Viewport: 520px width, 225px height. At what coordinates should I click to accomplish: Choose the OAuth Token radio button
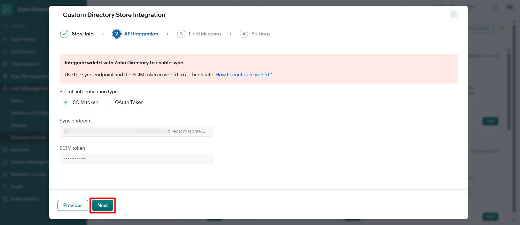(x=108, y=102)
